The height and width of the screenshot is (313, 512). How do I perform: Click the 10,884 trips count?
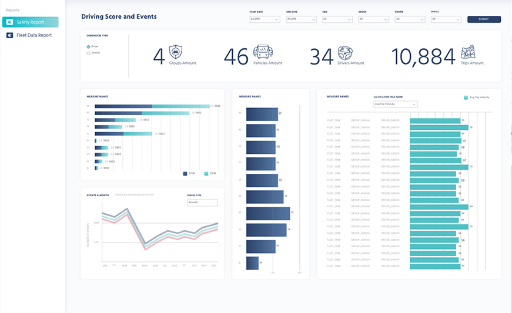click(x=423, y=57)
